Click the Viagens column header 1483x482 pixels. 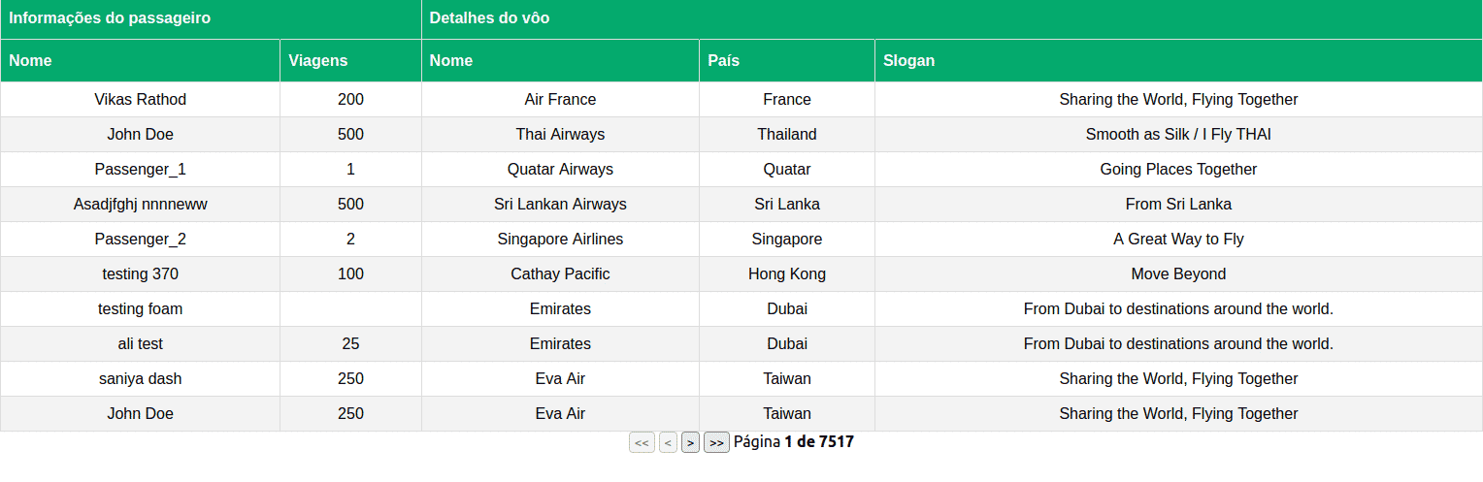coord(318,61)
